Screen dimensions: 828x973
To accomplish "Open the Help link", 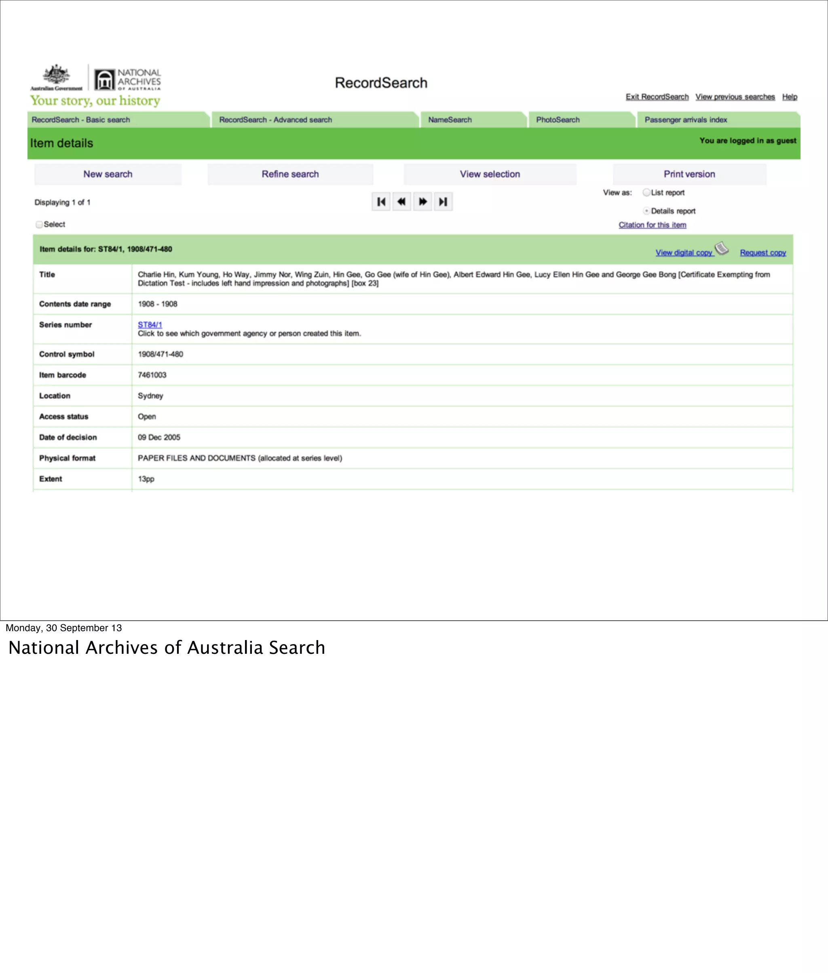I will (790, 97).
